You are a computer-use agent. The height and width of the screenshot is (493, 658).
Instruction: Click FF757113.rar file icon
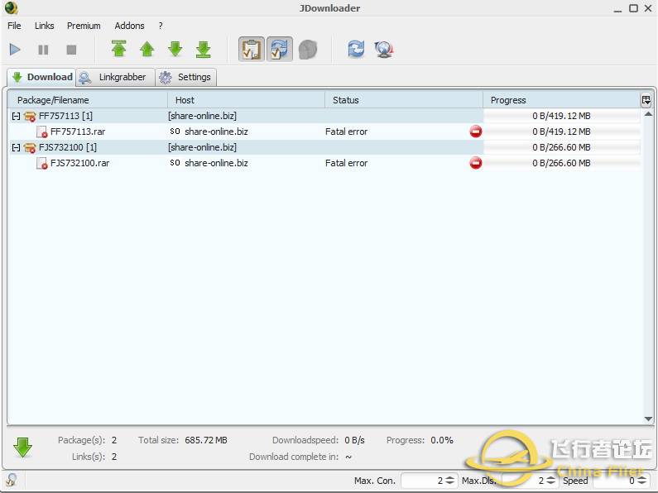[x=41, y=132]
